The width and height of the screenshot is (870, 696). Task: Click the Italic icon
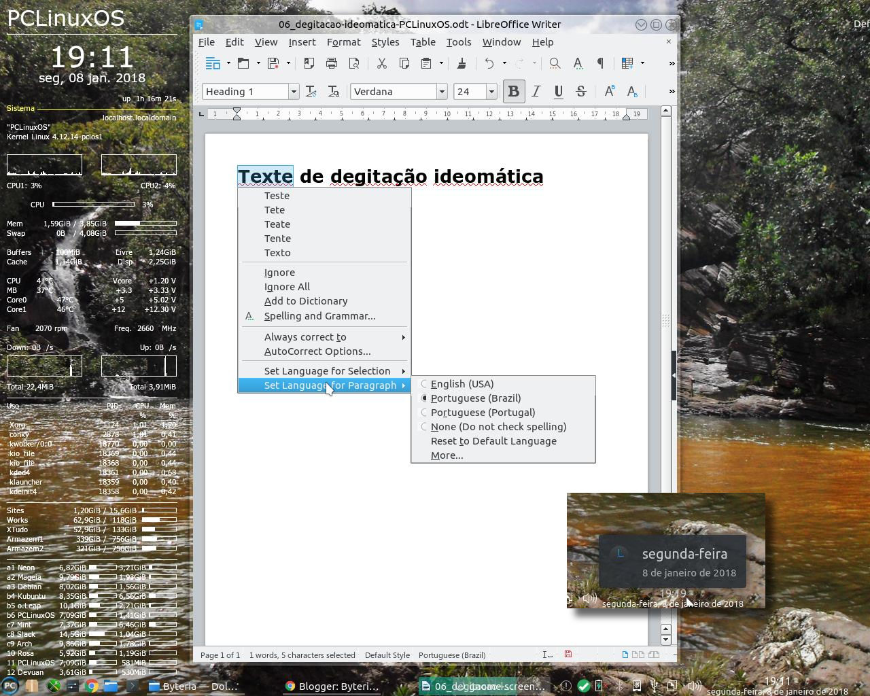536,91
